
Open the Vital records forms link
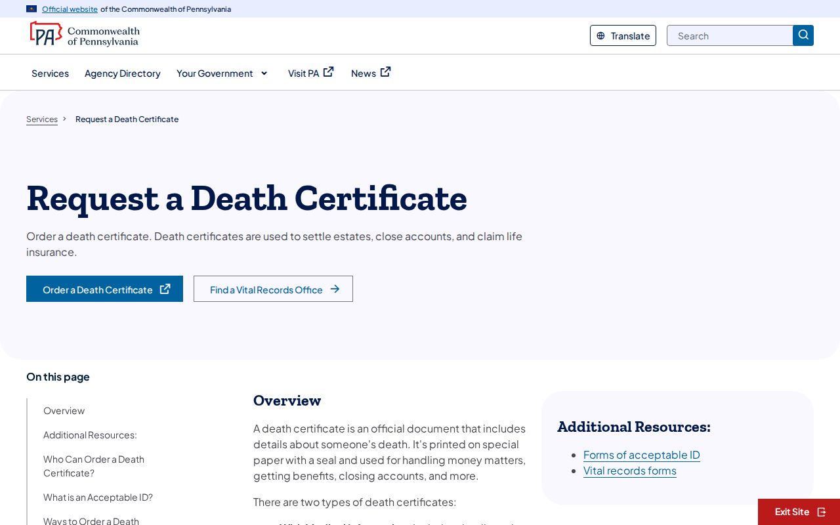point(630,471)
